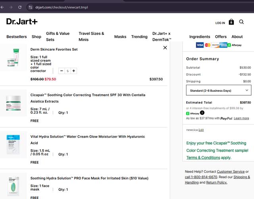Increase quantity with plus button

(74, 71)
